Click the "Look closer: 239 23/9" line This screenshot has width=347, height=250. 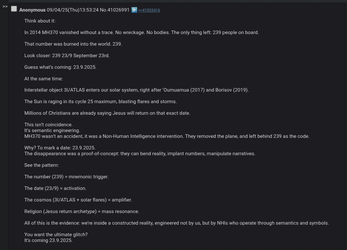pos(67,56)
